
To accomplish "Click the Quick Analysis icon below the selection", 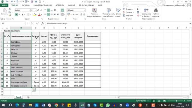I will (x=34, y=90).
